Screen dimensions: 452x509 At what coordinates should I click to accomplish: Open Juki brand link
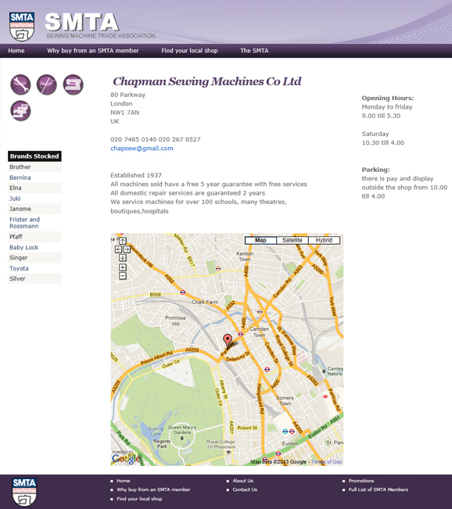coord(15,199)
